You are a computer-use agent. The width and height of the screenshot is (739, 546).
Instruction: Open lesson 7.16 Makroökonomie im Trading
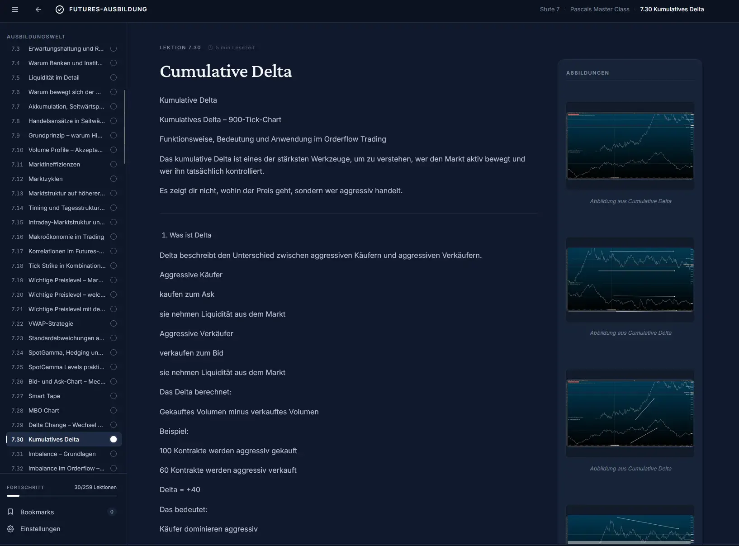click(x=64, y=237)
